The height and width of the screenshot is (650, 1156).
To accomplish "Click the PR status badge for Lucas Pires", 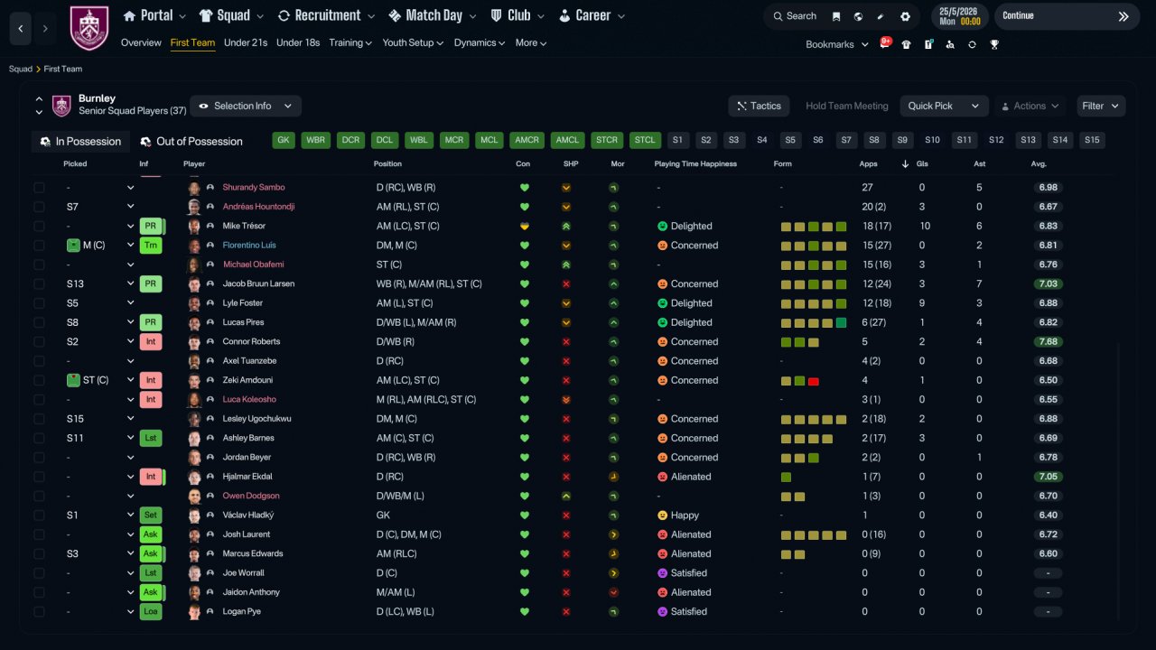I will (x=151, y=322).
